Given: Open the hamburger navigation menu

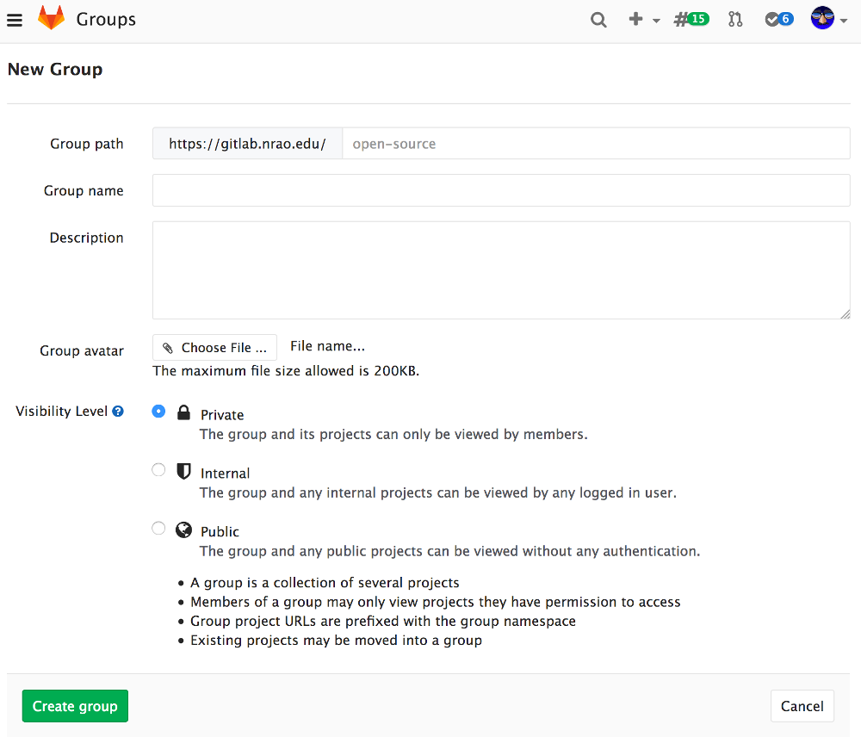Looking at the screenshot, I should click(x=15, y=20).
